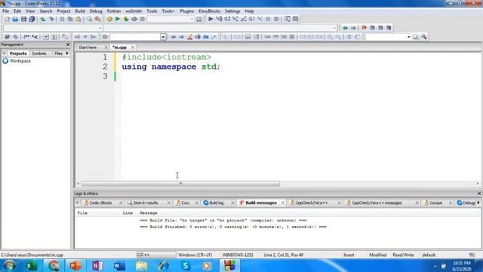Viewport: 483px width, 272px height.
Task: Click the Jump forward arrow
Action: (x=353, y=28)
